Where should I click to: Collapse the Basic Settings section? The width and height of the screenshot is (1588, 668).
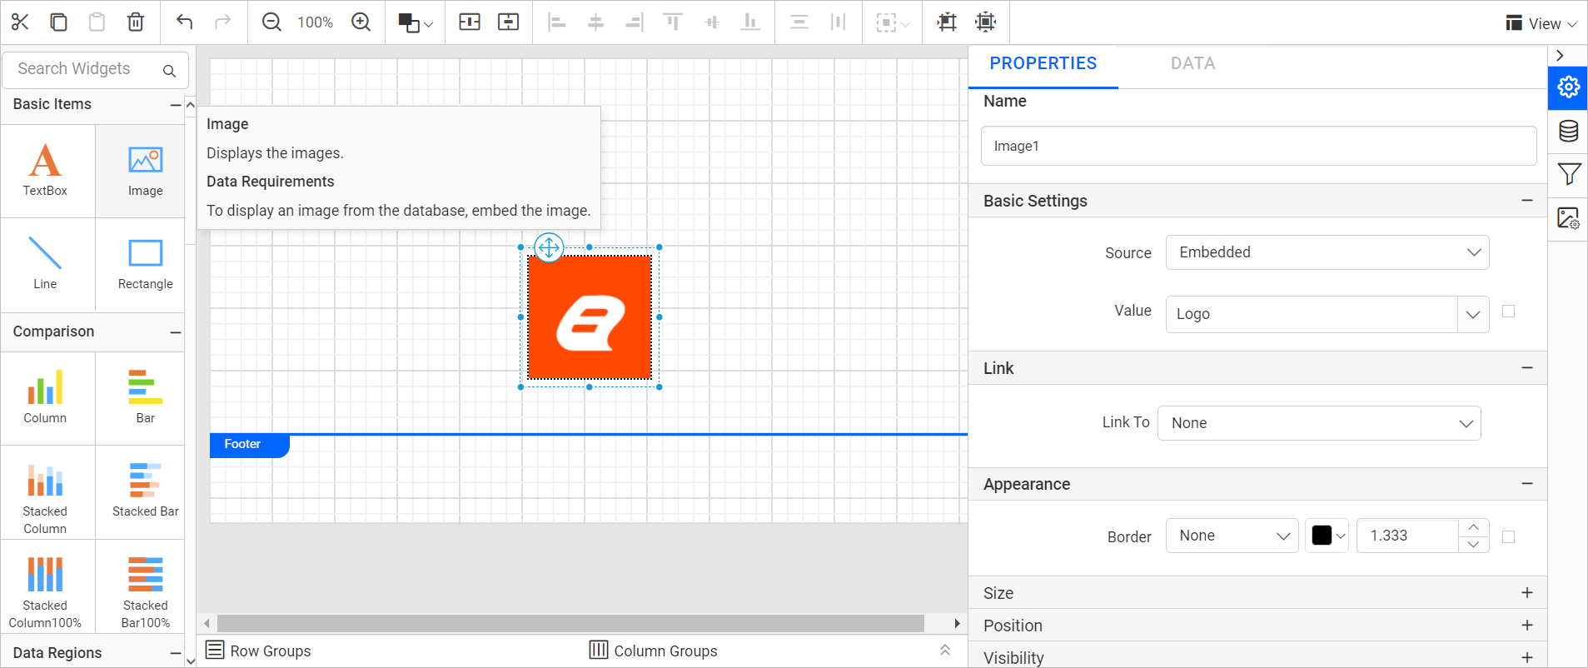point(1527,201)
